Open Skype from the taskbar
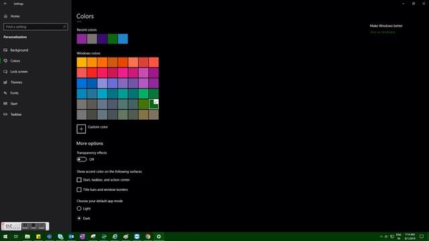 point(60,236)
